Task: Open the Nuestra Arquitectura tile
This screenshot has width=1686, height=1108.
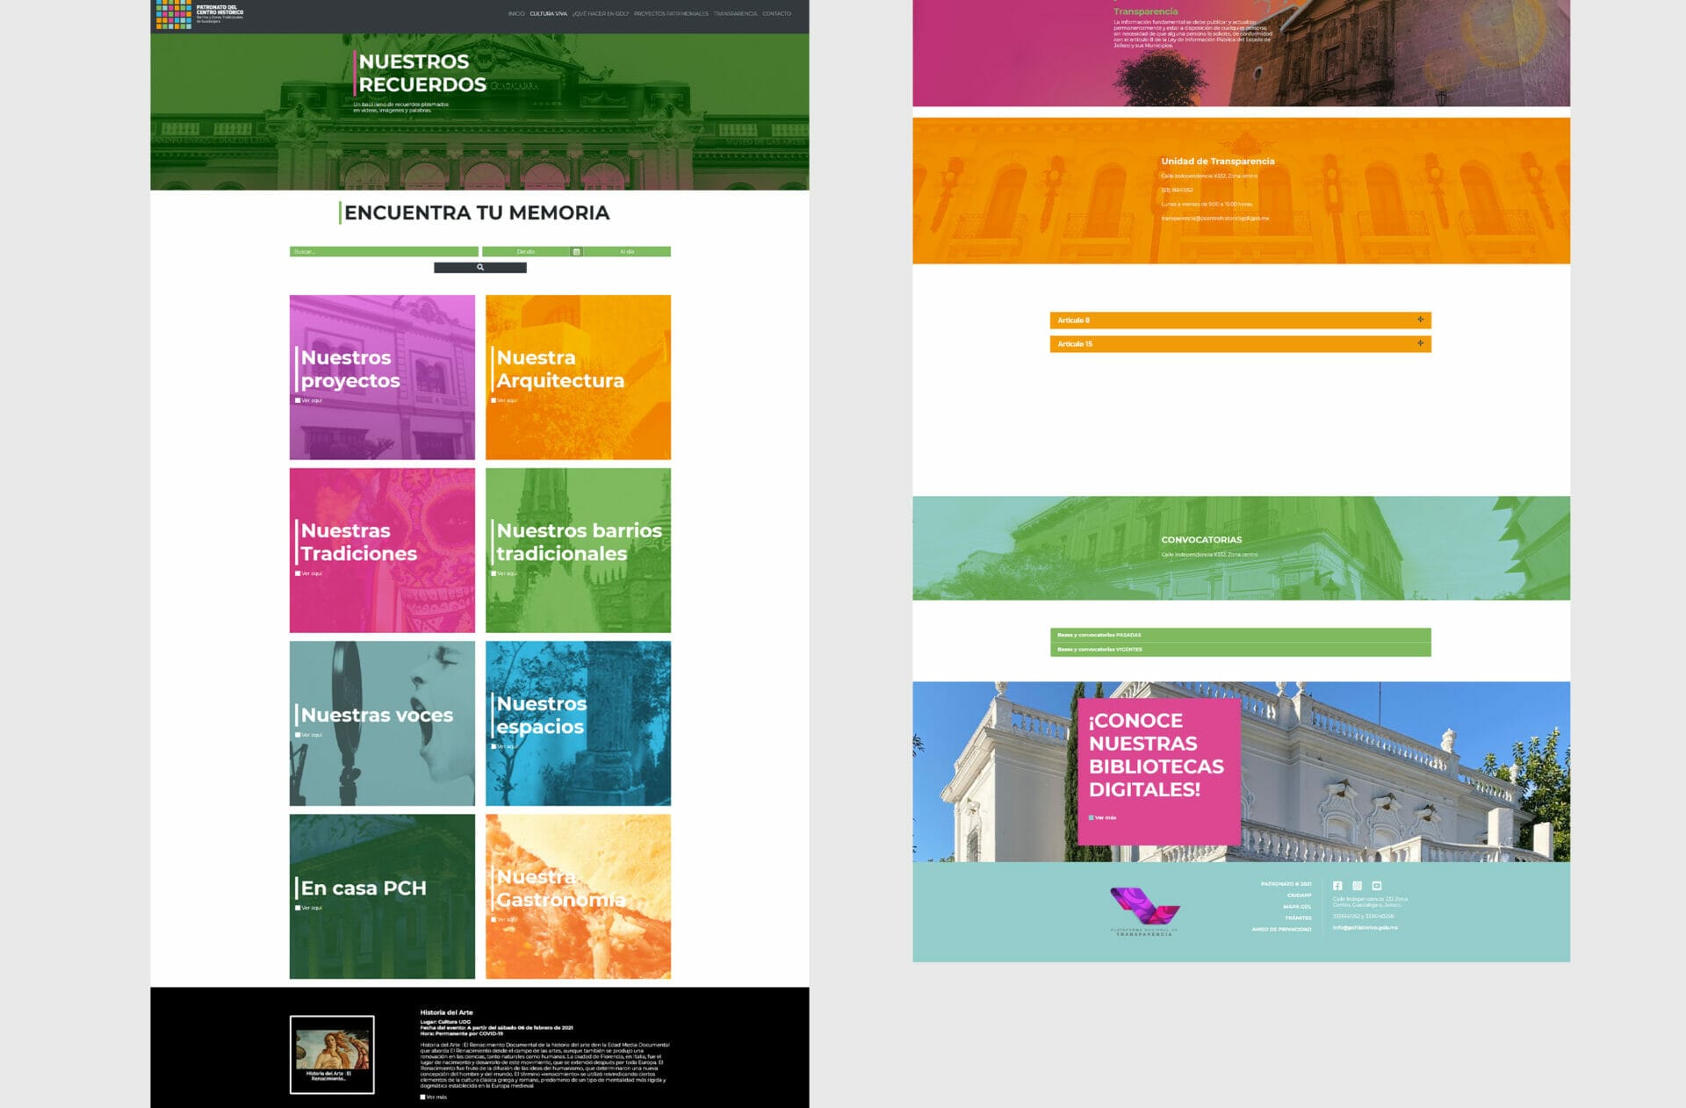Action: point(578,378)
